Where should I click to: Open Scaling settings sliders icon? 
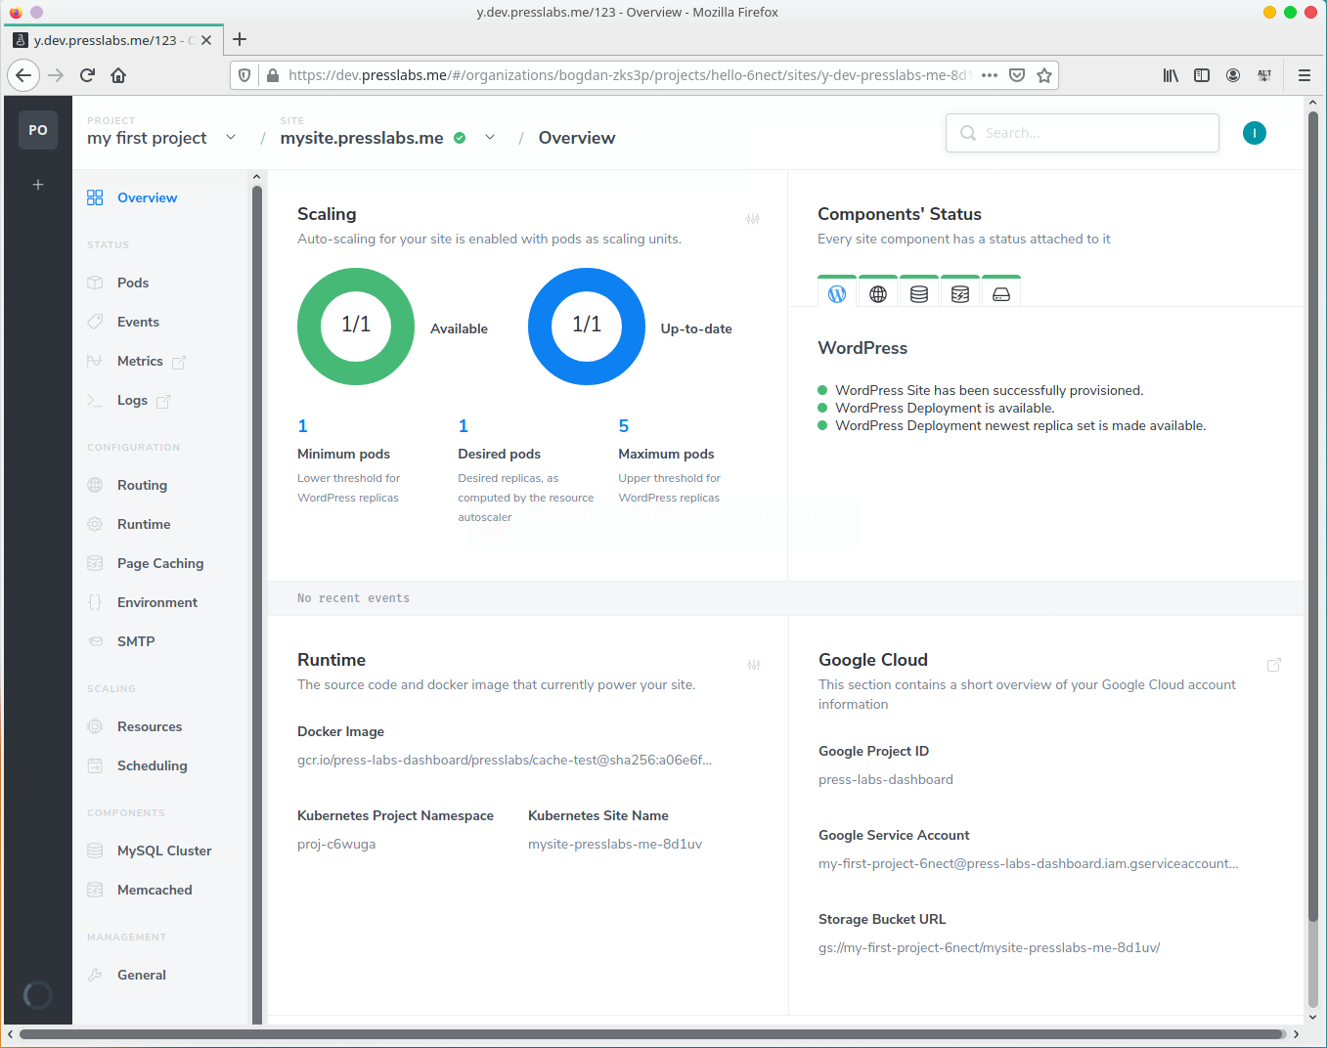pos(753,219)
